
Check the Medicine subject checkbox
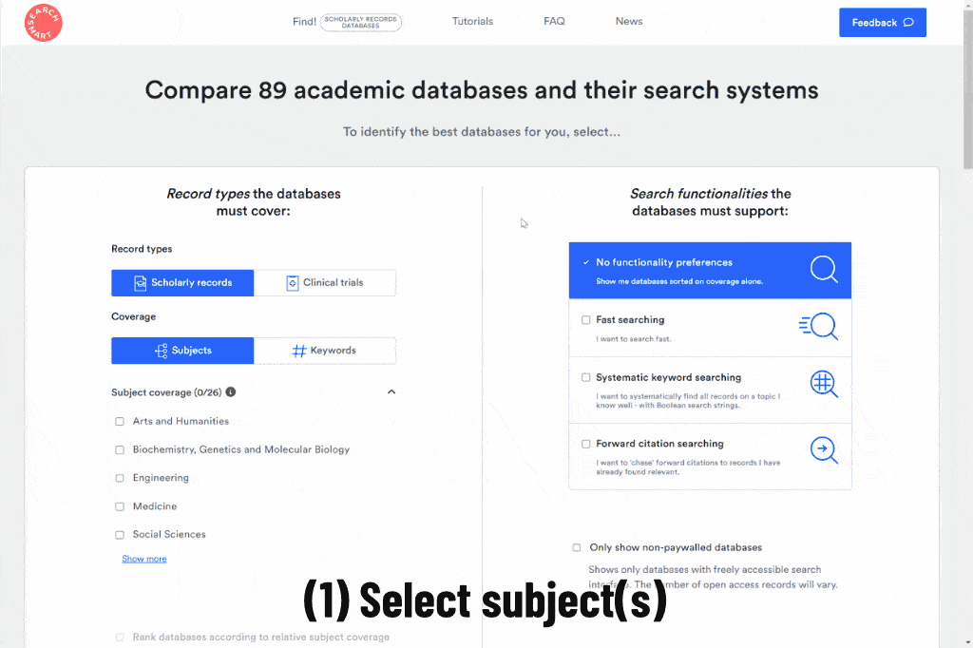120,505
